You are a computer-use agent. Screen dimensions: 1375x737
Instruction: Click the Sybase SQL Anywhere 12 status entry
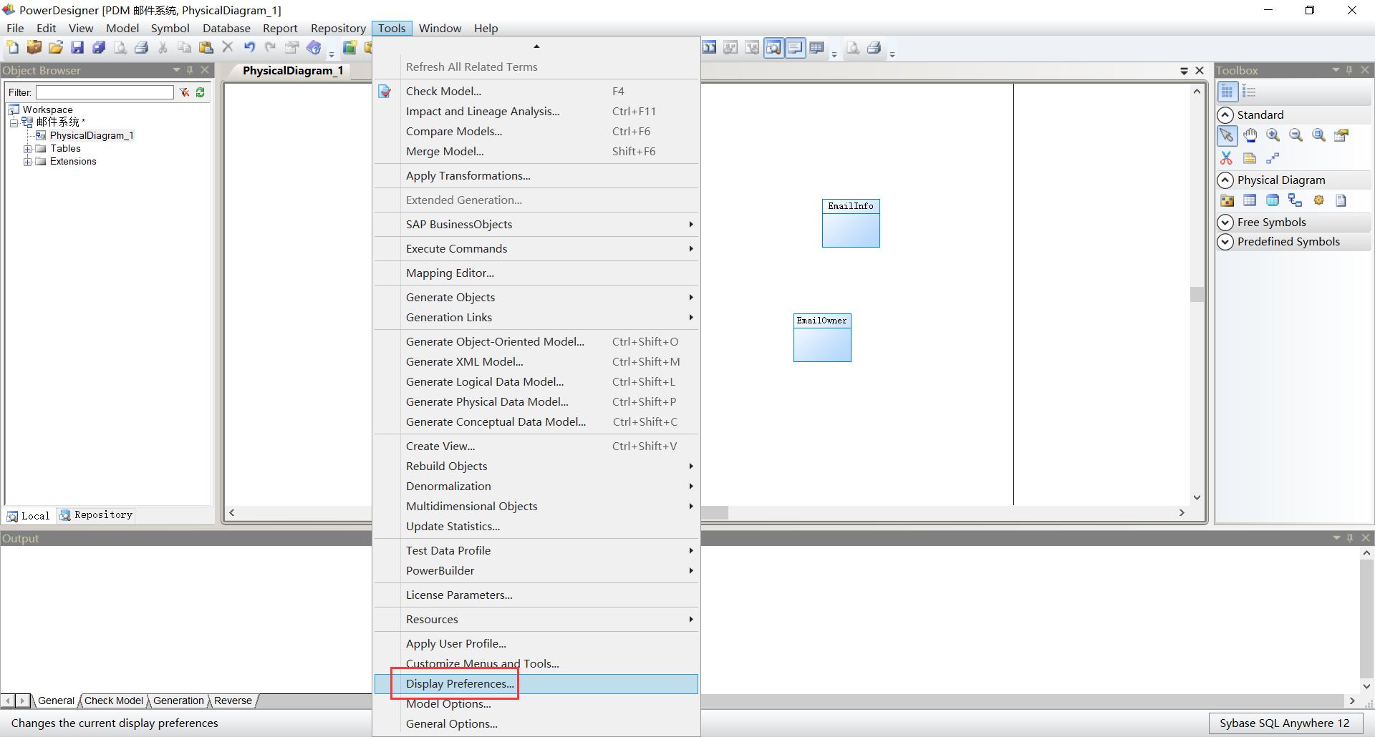click(x=1284, y=723)
